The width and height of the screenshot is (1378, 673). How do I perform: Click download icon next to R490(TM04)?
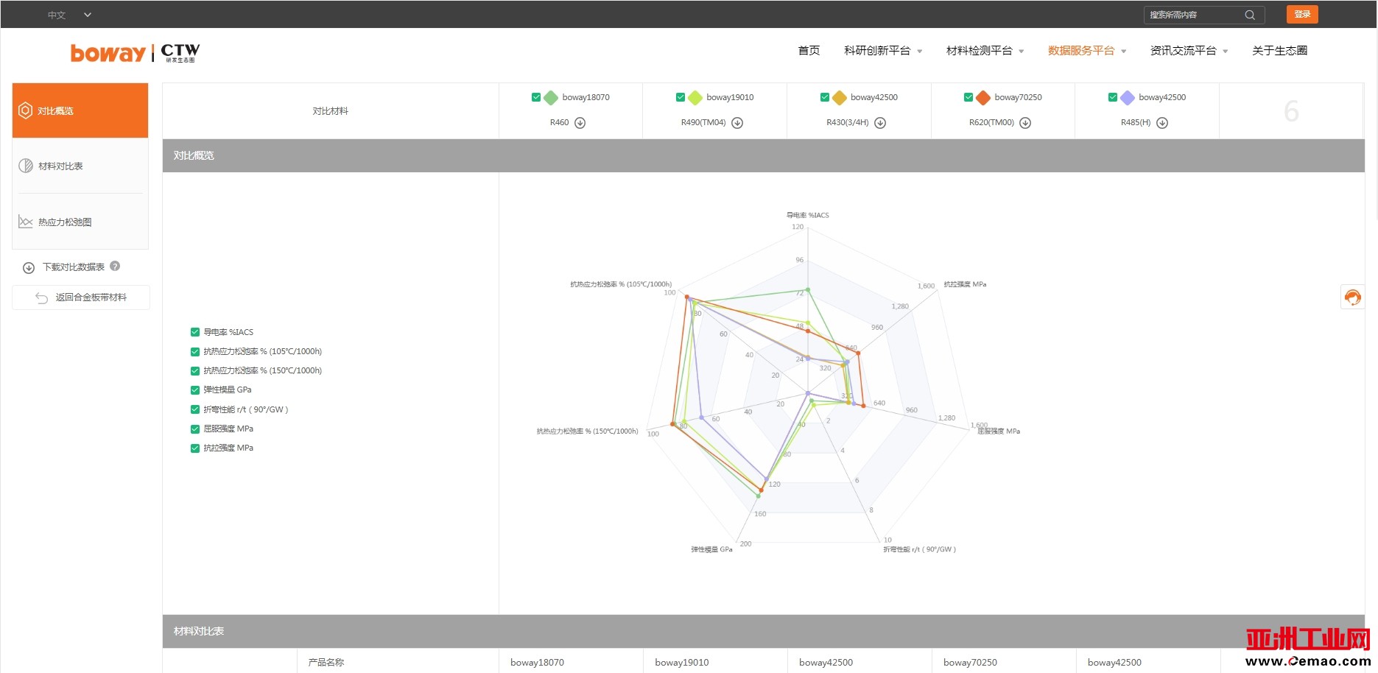coord(737,123)
